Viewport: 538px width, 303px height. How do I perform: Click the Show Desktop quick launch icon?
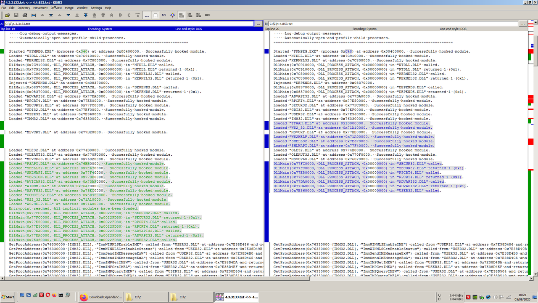point(22,295)
